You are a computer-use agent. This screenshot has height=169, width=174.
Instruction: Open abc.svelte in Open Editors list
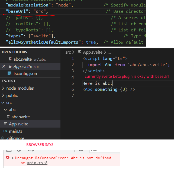[x=23, y=59]
